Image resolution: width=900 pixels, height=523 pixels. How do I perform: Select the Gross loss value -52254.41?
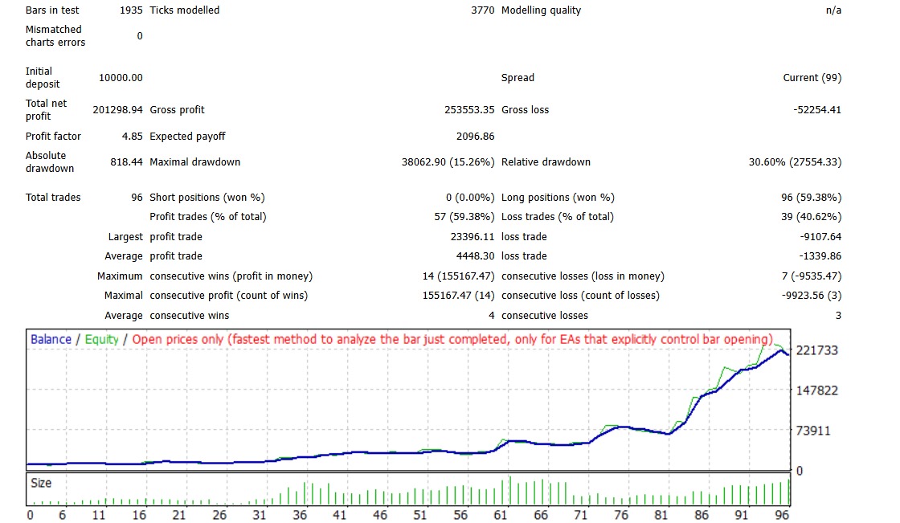click(x=817, y=109)
